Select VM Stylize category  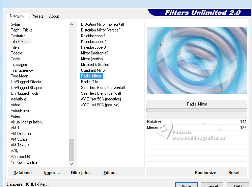tap(19, 139)
